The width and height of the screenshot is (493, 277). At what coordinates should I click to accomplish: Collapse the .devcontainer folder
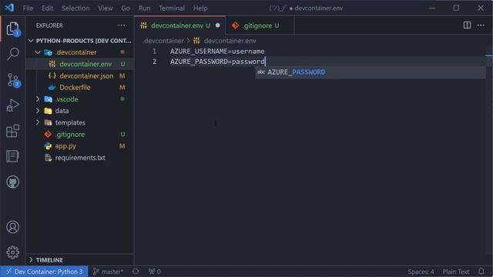click(x=38, y=52)
